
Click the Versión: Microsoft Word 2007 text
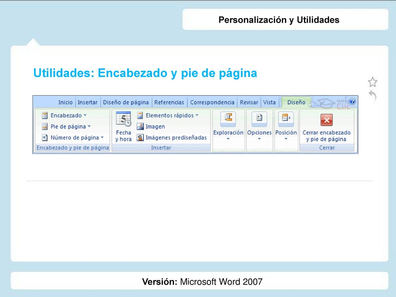[202, 282]
